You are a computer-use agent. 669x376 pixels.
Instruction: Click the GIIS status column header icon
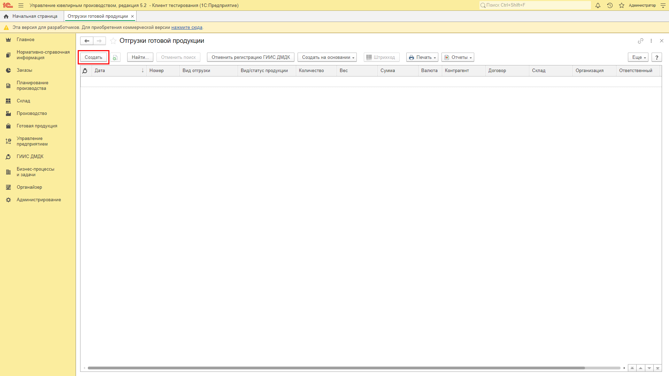click(85, 71)
